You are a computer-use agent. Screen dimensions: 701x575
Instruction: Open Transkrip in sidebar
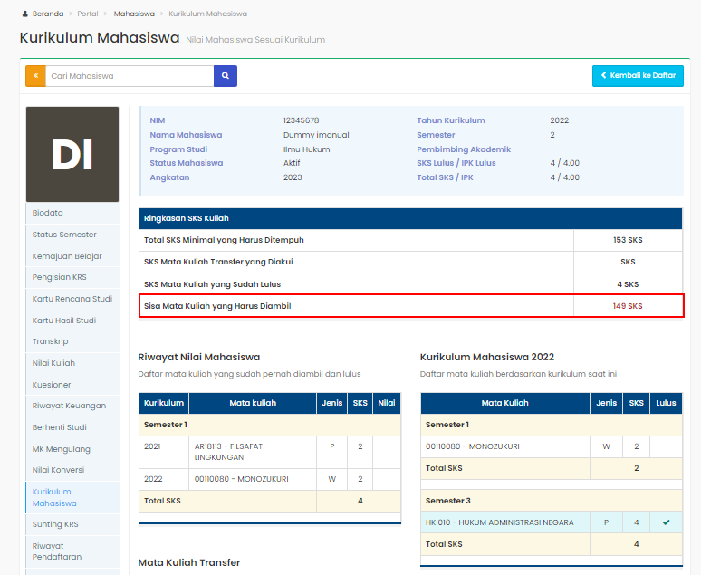(x=72, y=341)
